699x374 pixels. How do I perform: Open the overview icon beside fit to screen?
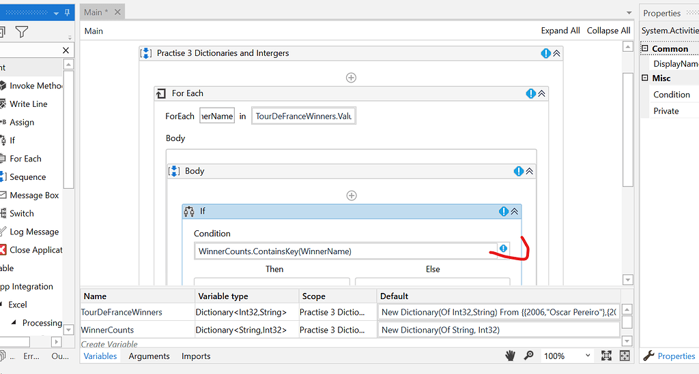click(625, 356)
